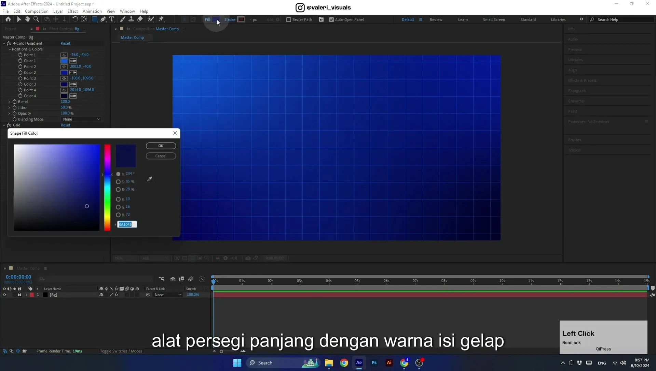Viewport: 656px width, 371px height.
Task: Click Toggle Switches / Modes
Action: pos(121,351)
